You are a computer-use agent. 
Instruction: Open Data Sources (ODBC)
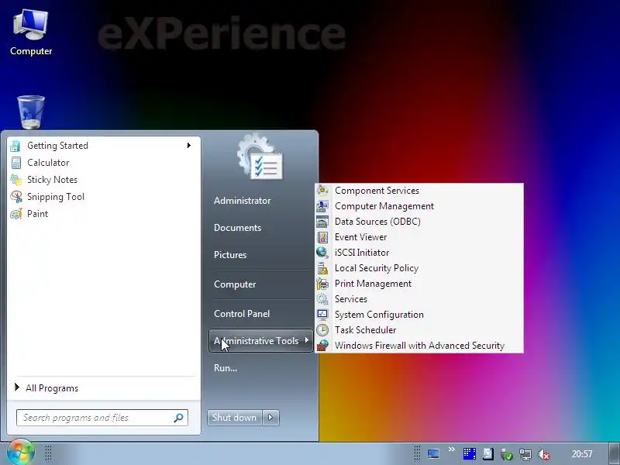click(x=419, y=222)
